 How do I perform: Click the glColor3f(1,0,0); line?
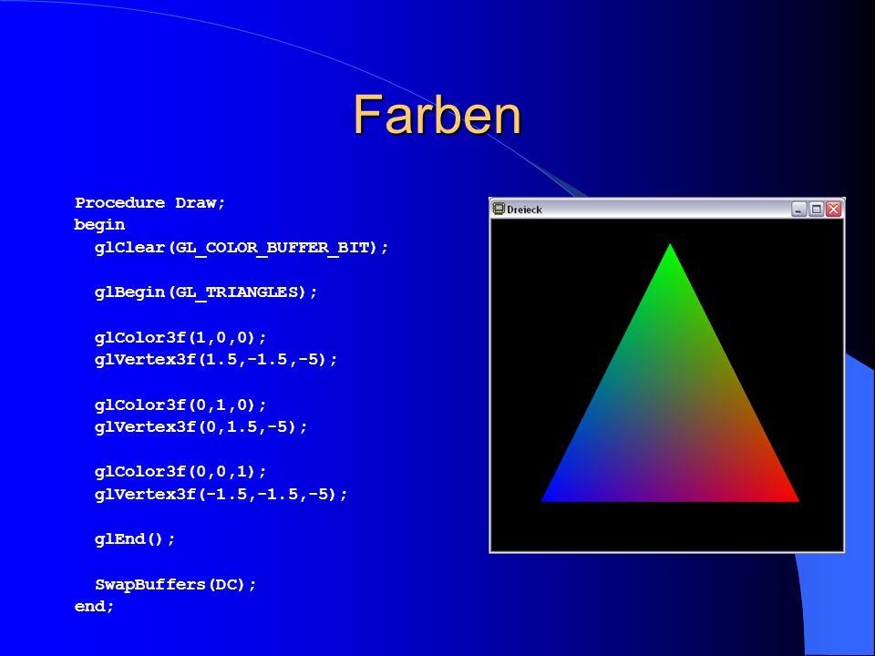click(180, 337)
